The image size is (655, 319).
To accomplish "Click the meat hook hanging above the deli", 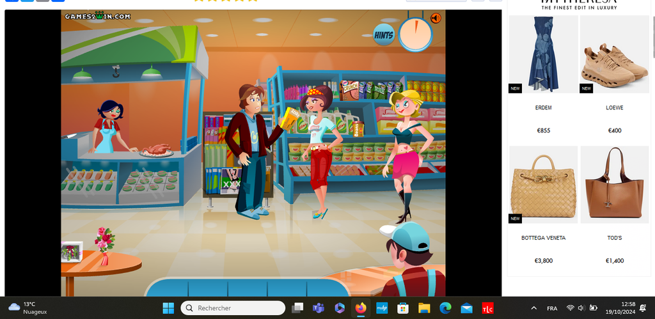I will click(x=116, y=72).
